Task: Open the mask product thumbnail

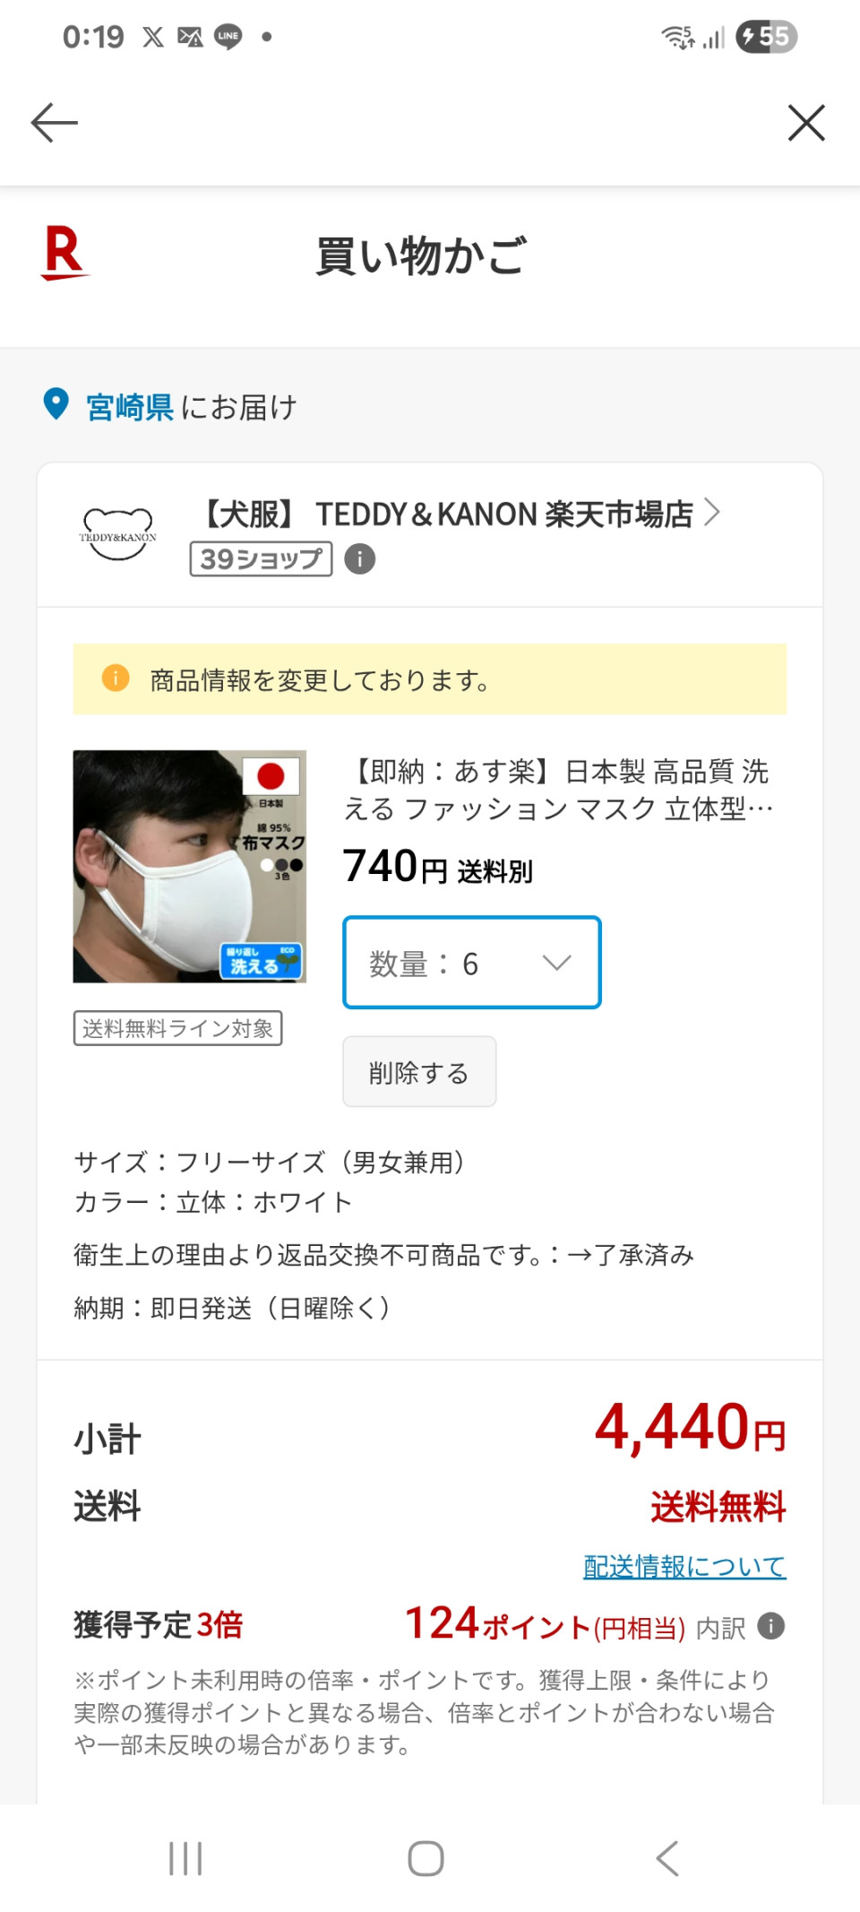Action: pos(190,866)
